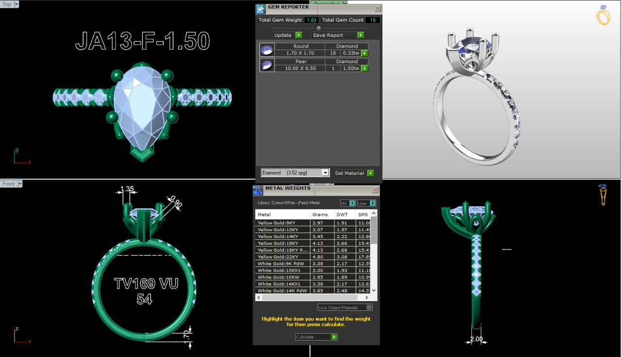This screenshot has height=357, width=622.
Task: Click the Metal Weights panel flask icon
Action: point(258,190)
